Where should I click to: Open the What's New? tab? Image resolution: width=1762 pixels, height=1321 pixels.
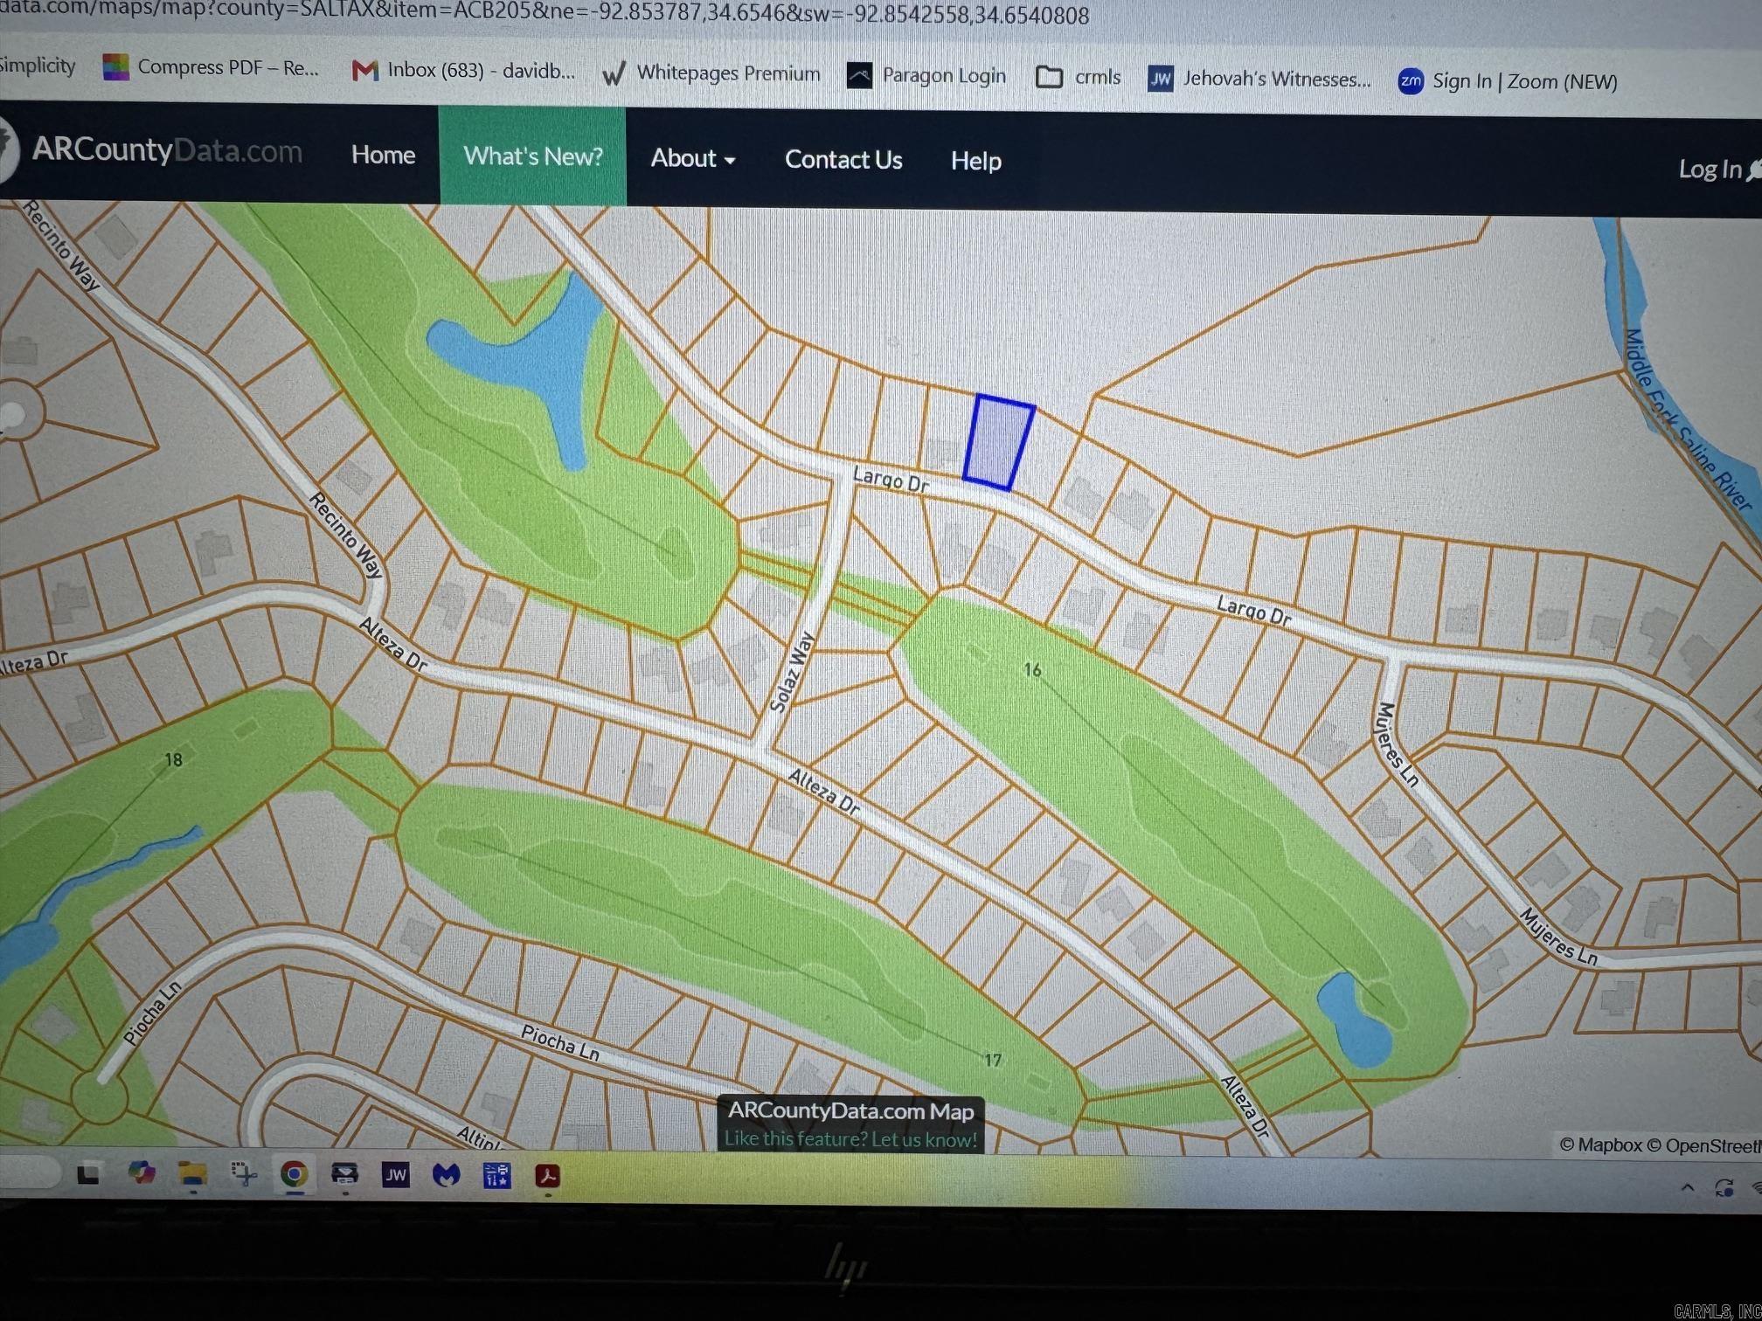532,156
